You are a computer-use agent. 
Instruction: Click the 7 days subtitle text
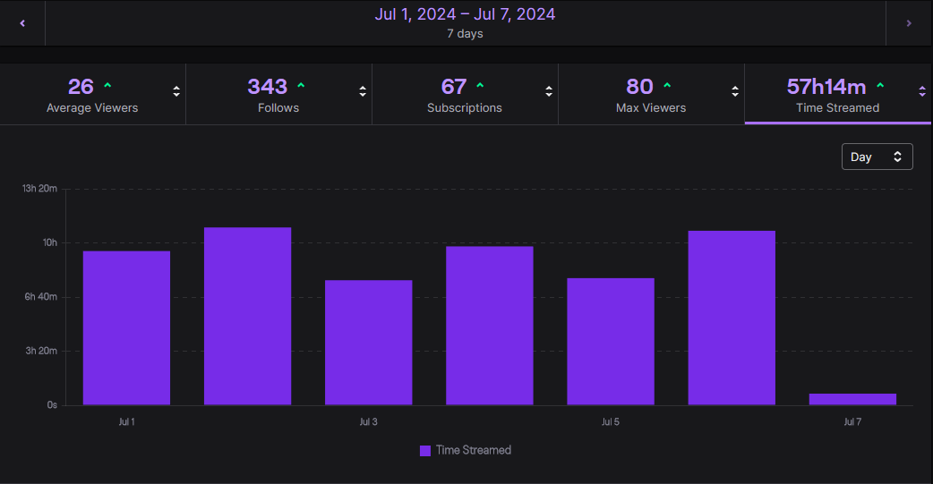click(466, 34)
